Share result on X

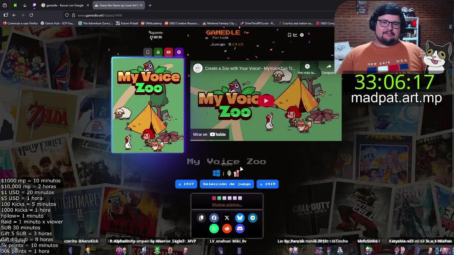click(x=227, y=218)
